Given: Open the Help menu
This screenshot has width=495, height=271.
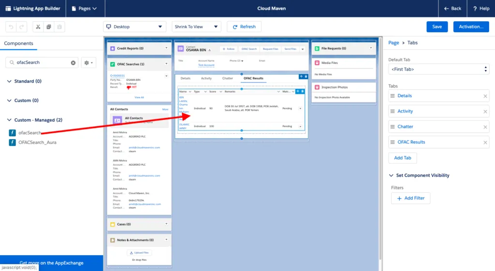Looking at the screenshot, I should 481,9.
